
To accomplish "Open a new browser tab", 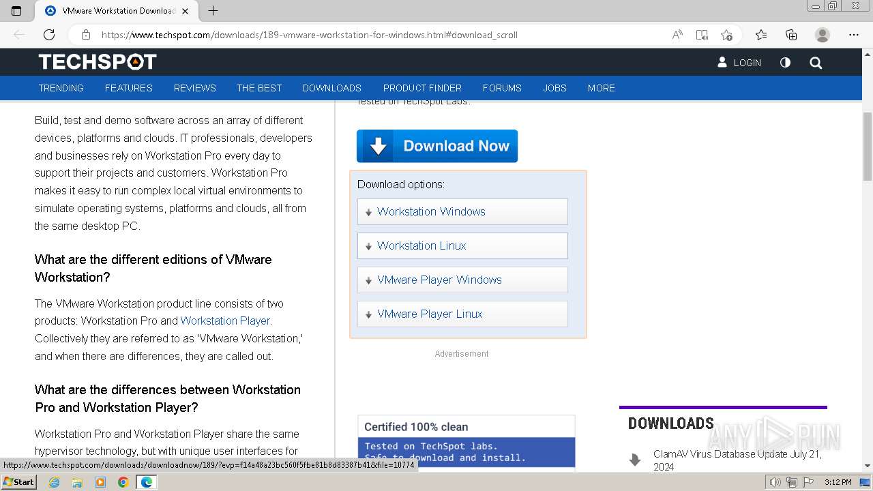I will [213, 11].
